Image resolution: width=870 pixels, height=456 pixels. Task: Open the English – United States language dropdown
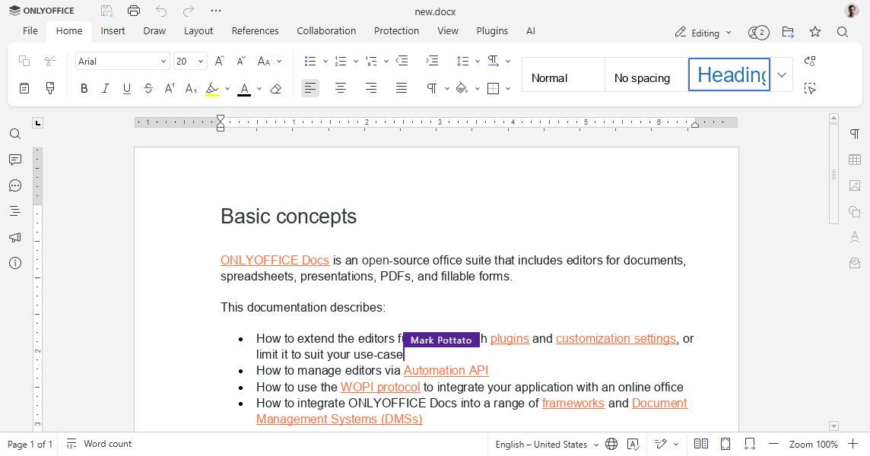point(547,445)
